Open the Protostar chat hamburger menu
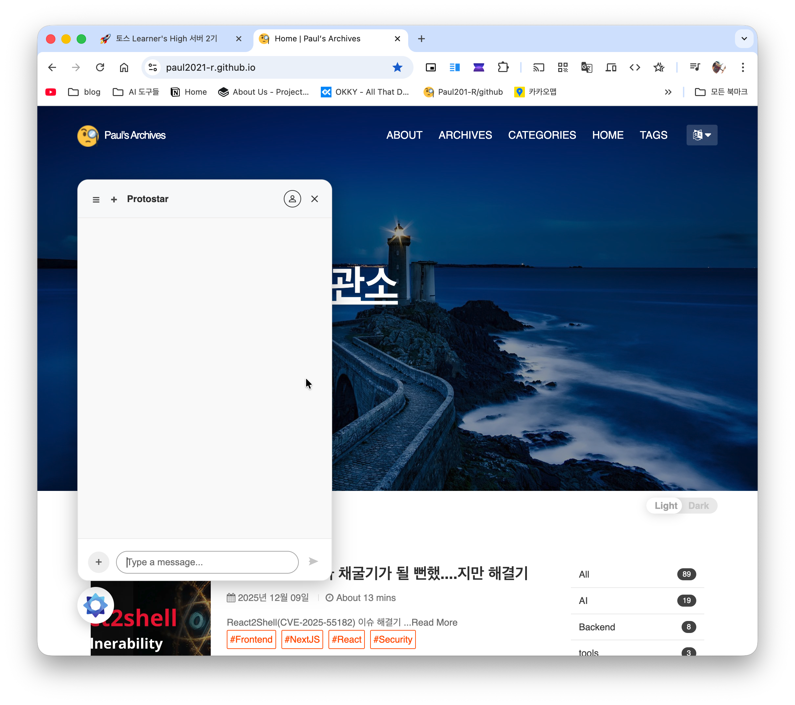Viewport: 795px width, 705px height. [x=96, y=199]
